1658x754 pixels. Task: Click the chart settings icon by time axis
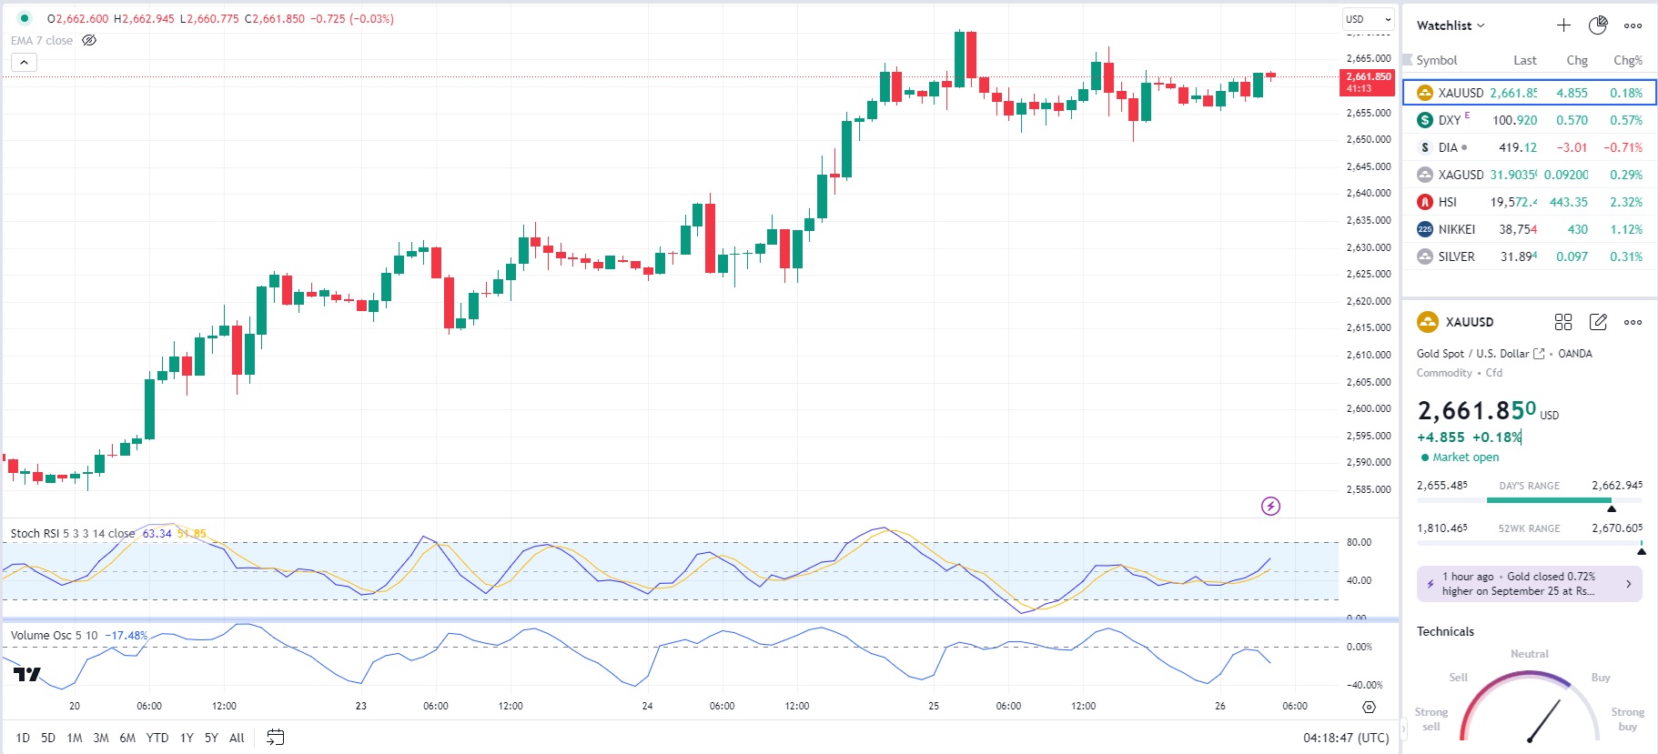pos(1369,707)
